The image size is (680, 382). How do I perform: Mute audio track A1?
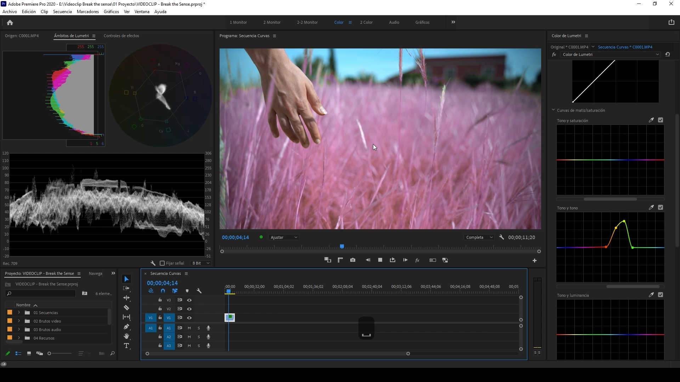[x=189, y=328]
